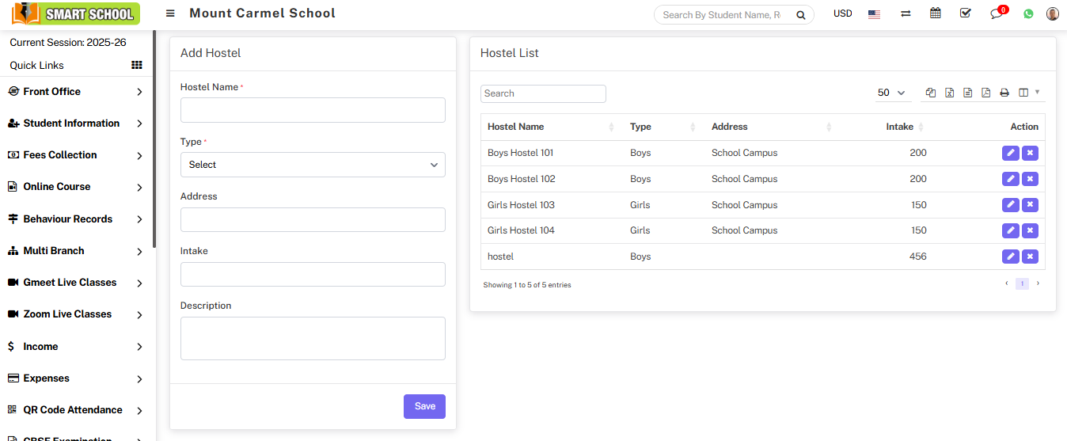
Task: Open the US flag language selector
Action: pyautogui.click(x=874, y=14)
